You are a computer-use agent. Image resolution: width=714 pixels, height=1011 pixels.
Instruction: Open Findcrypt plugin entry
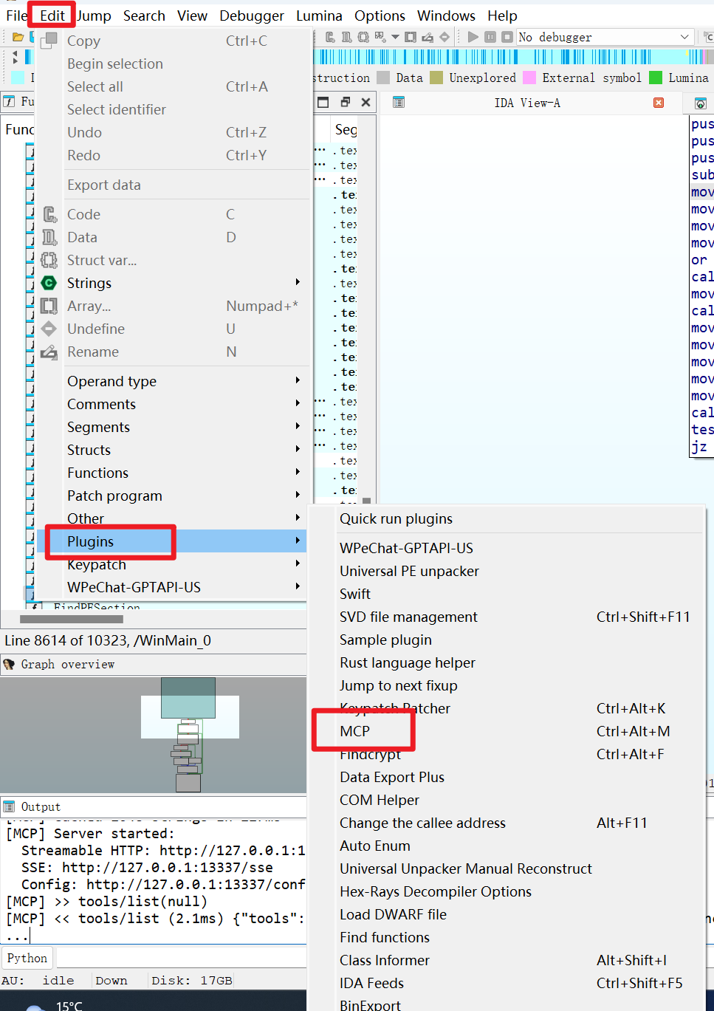pyautogui.click(x=505, y=754)
